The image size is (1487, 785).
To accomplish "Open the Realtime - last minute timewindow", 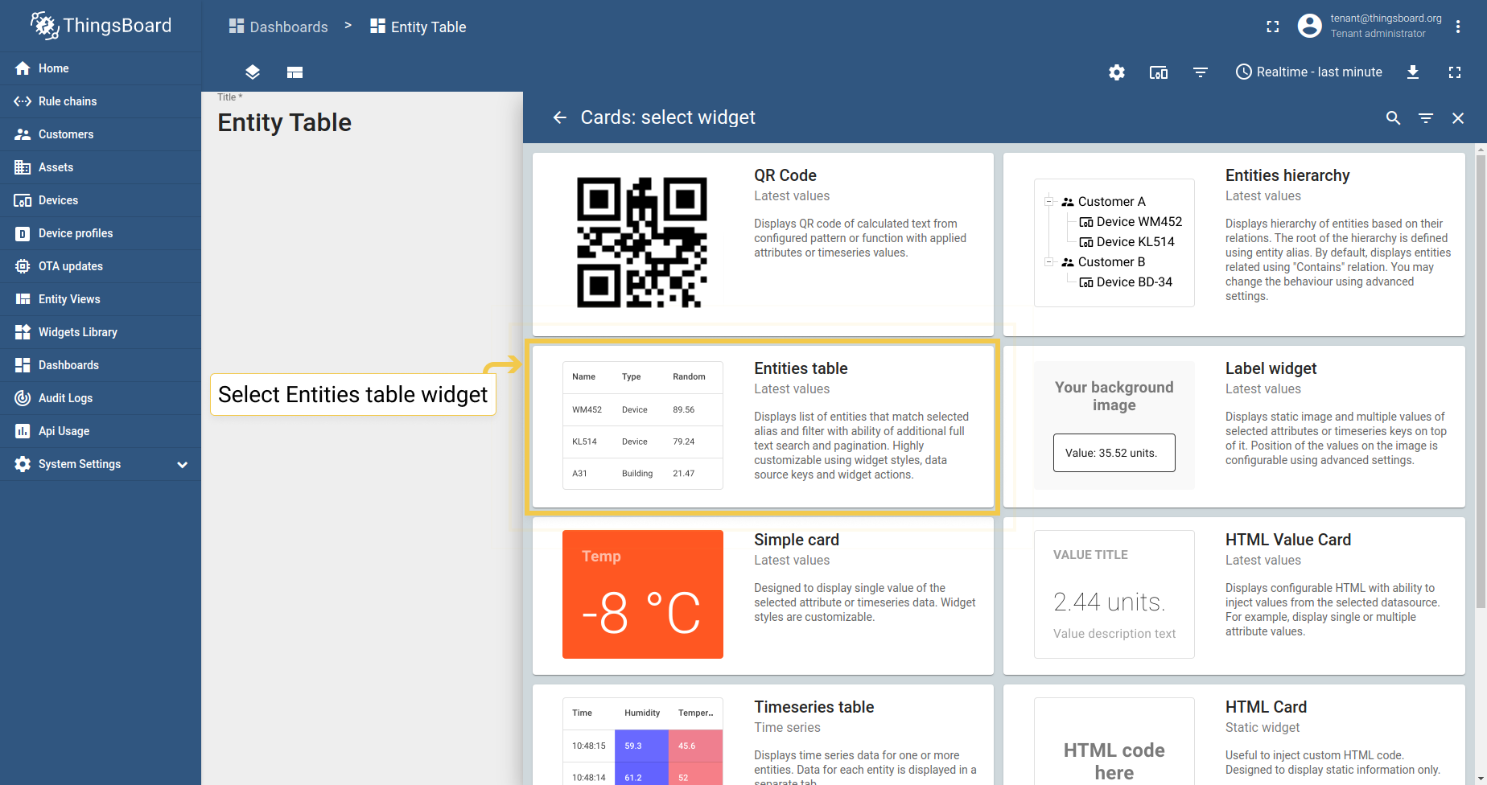I will [x=1309, y=72].
